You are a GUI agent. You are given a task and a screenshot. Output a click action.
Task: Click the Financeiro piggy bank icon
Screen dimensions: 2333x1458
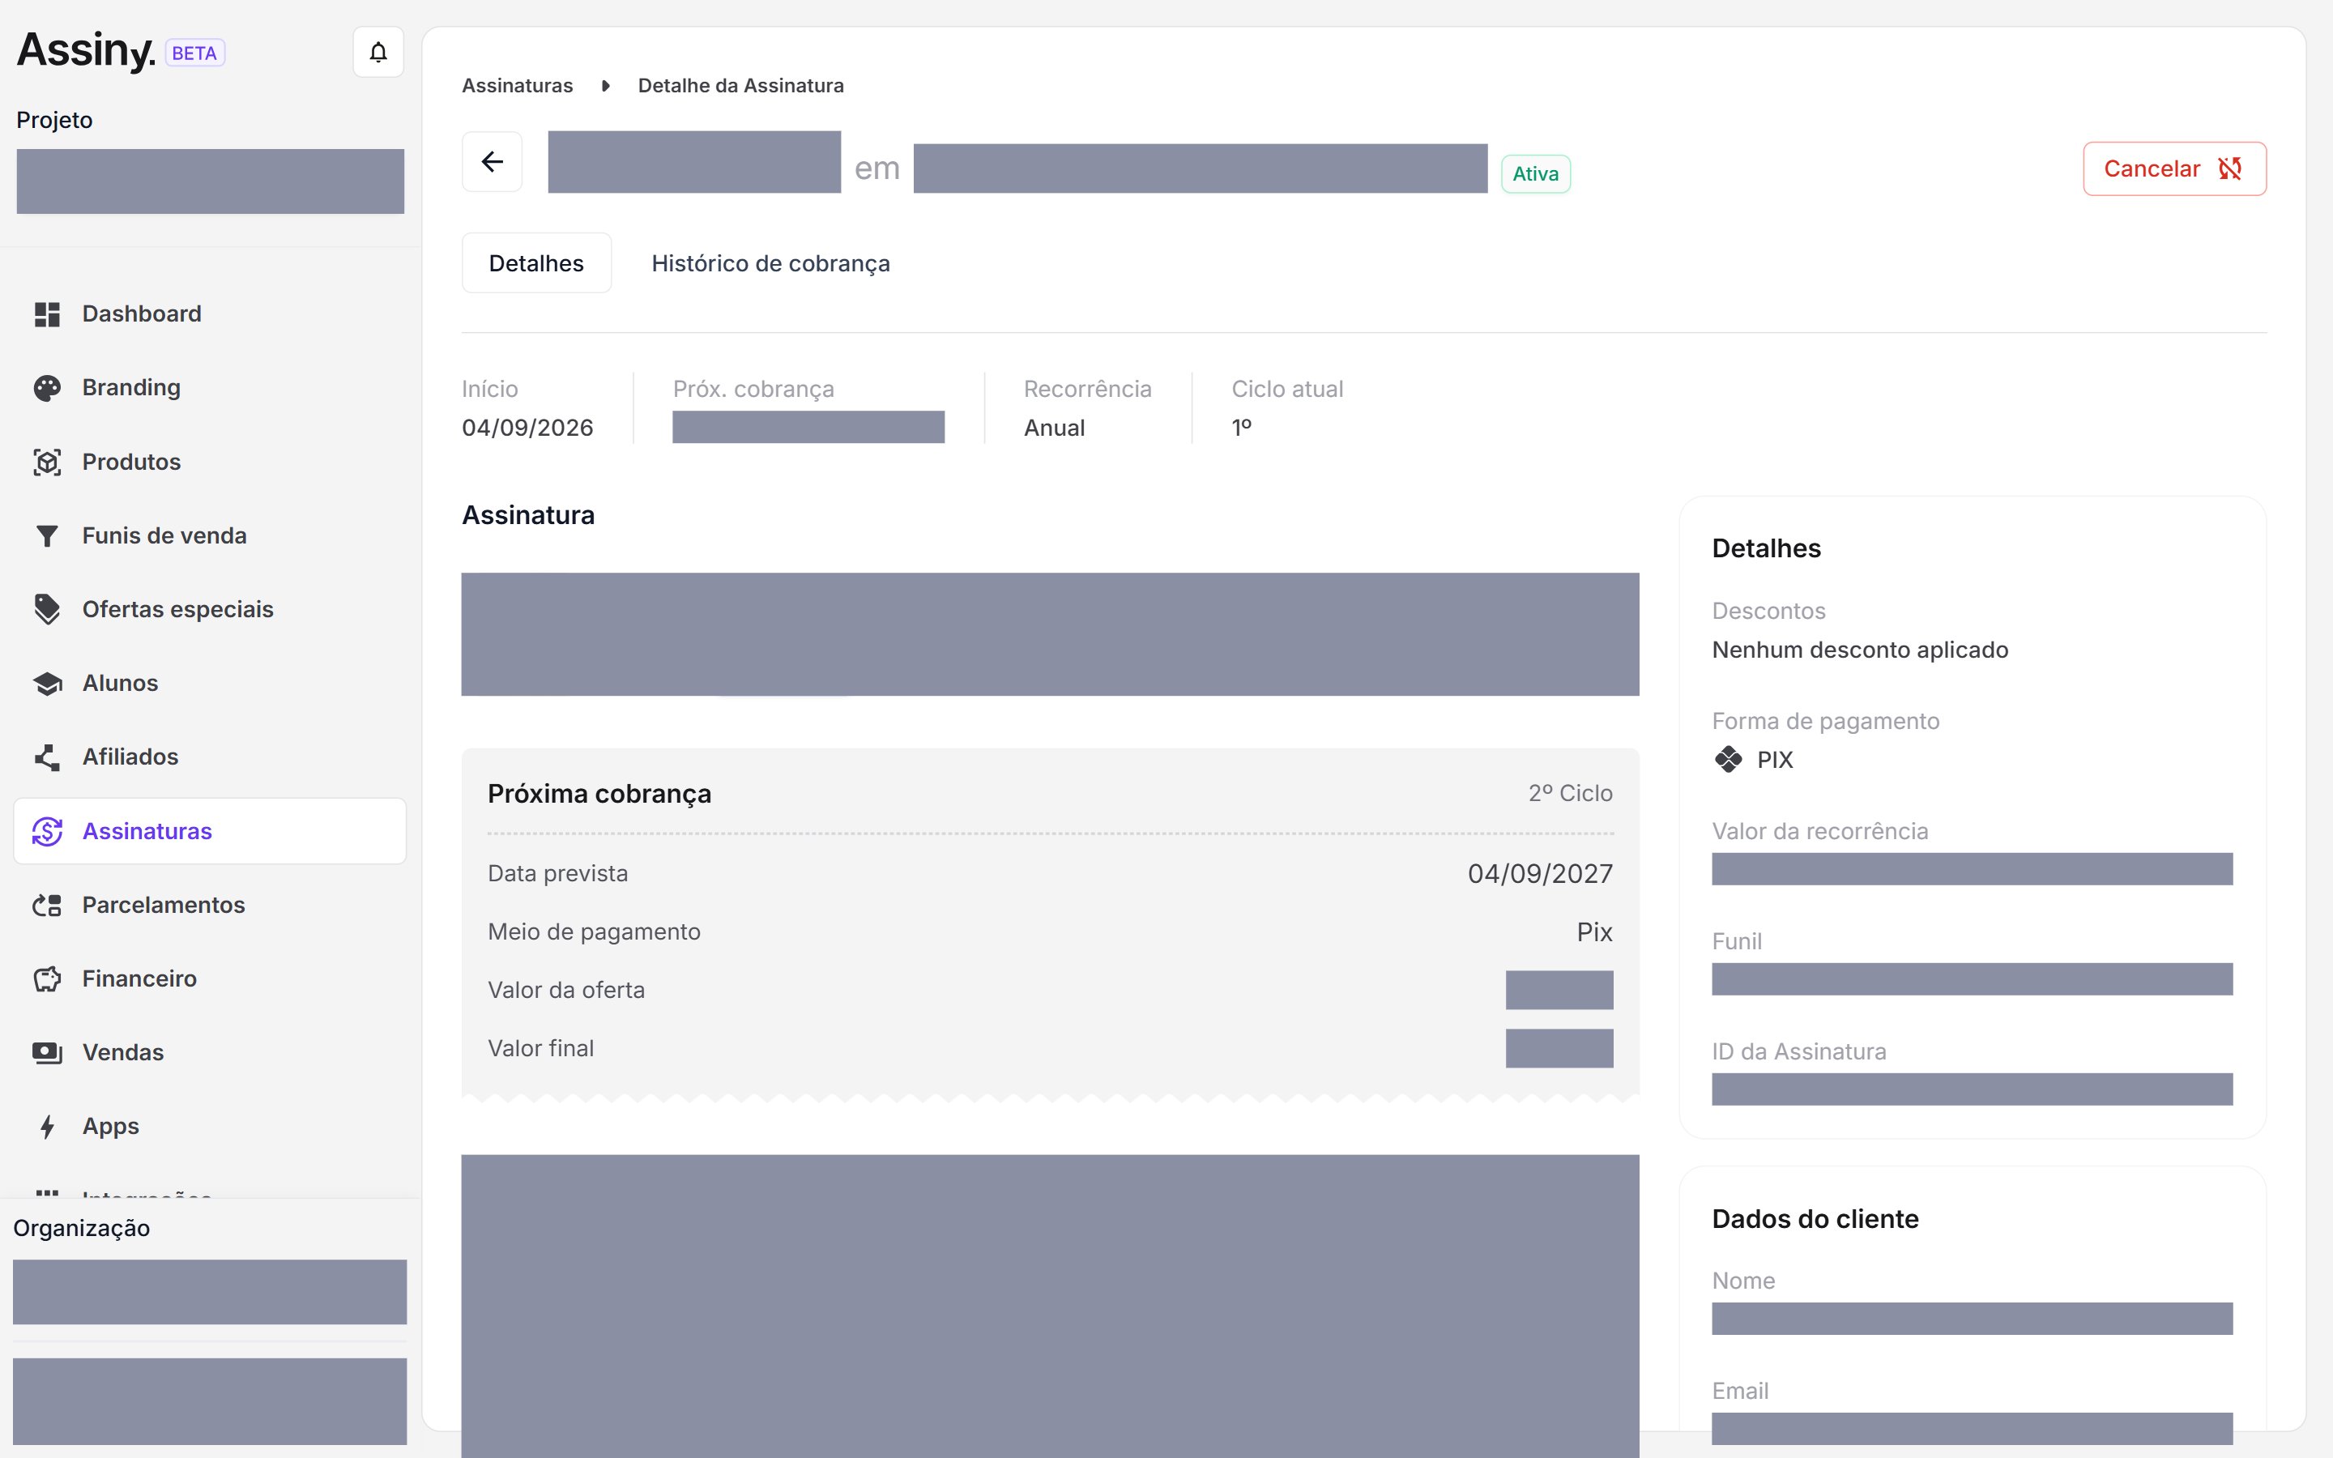47,978
